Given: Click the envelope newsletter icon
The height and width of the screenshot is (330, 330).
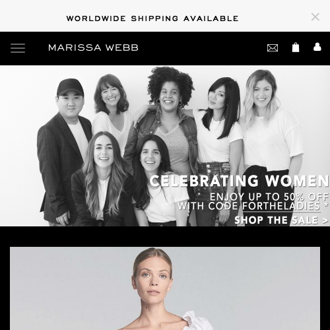Looking at the screenshot, I should tap(273, 48).
